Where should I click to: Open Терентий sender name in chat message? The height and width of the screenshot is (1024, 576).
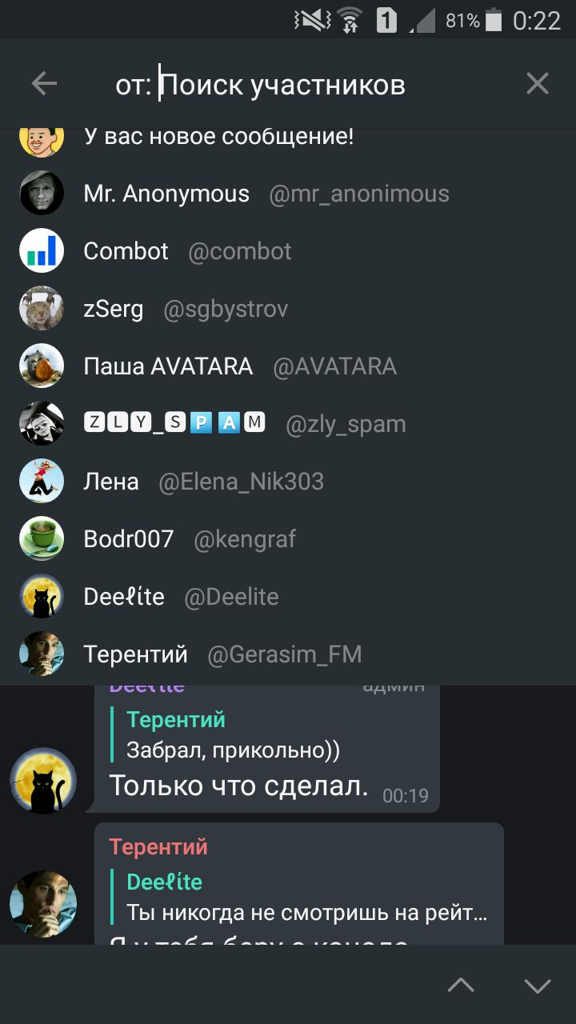pos(158,846)
